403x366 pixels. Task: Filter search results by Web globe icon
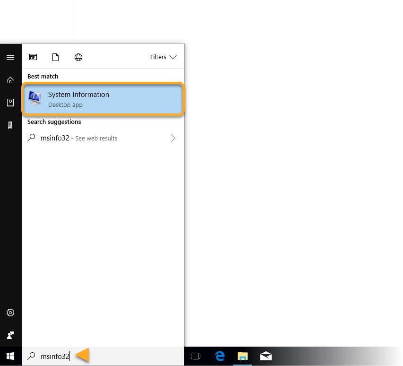click(x=78, y=57)
